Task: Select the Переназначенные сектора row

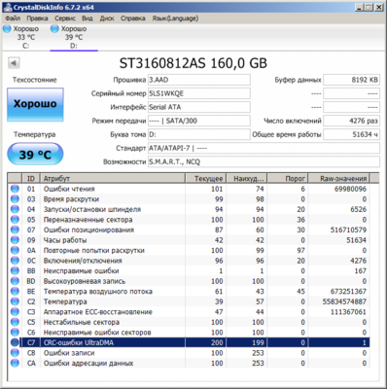Action: pos(189,220)
